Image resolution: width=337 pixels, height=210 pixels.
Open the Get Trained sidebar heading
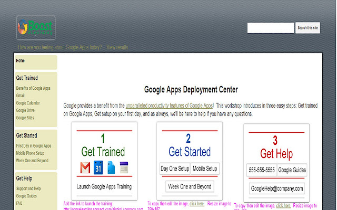[27, 78]
